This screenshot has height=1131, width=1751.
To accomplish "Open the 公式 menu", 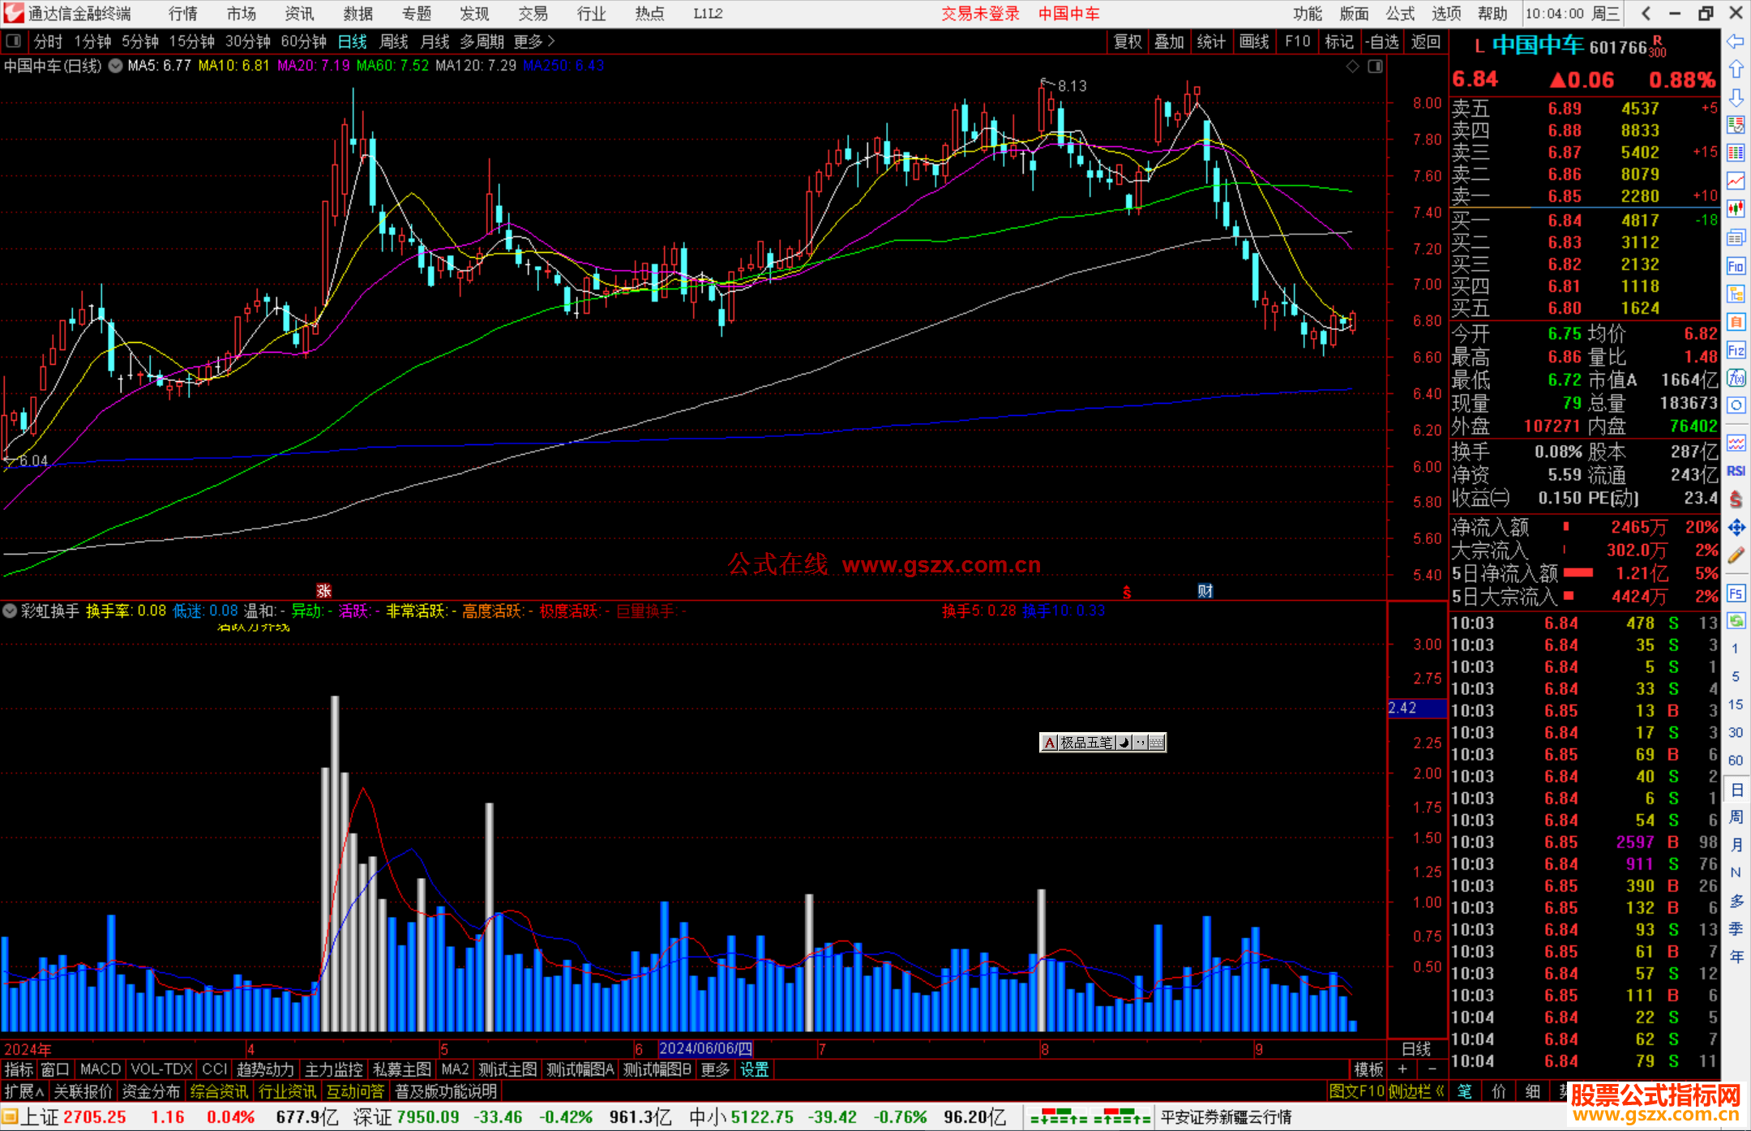I will [x=1400, y=14].
